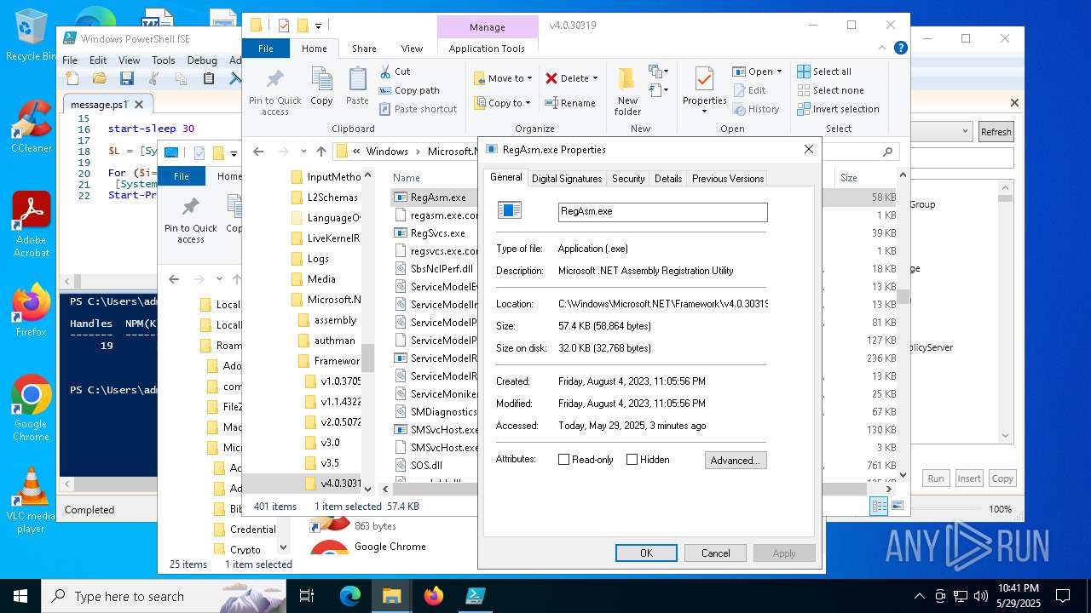Screen dimensions: 1091x613
Task: Open the File tab in the Explorer ribbon
Action: (266, 49)
